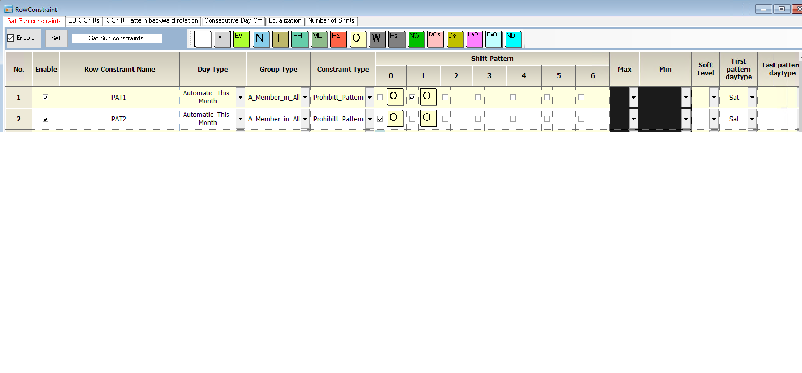Select the khaki T shift icon

(x=281, y=39)
